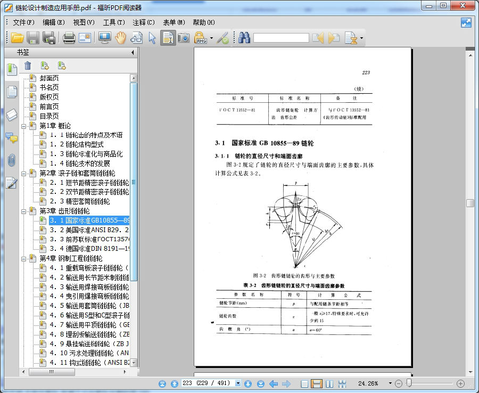Click the Snapshot camera tool
This screenshot has height=393, width=479.
(x=184, y=38)
